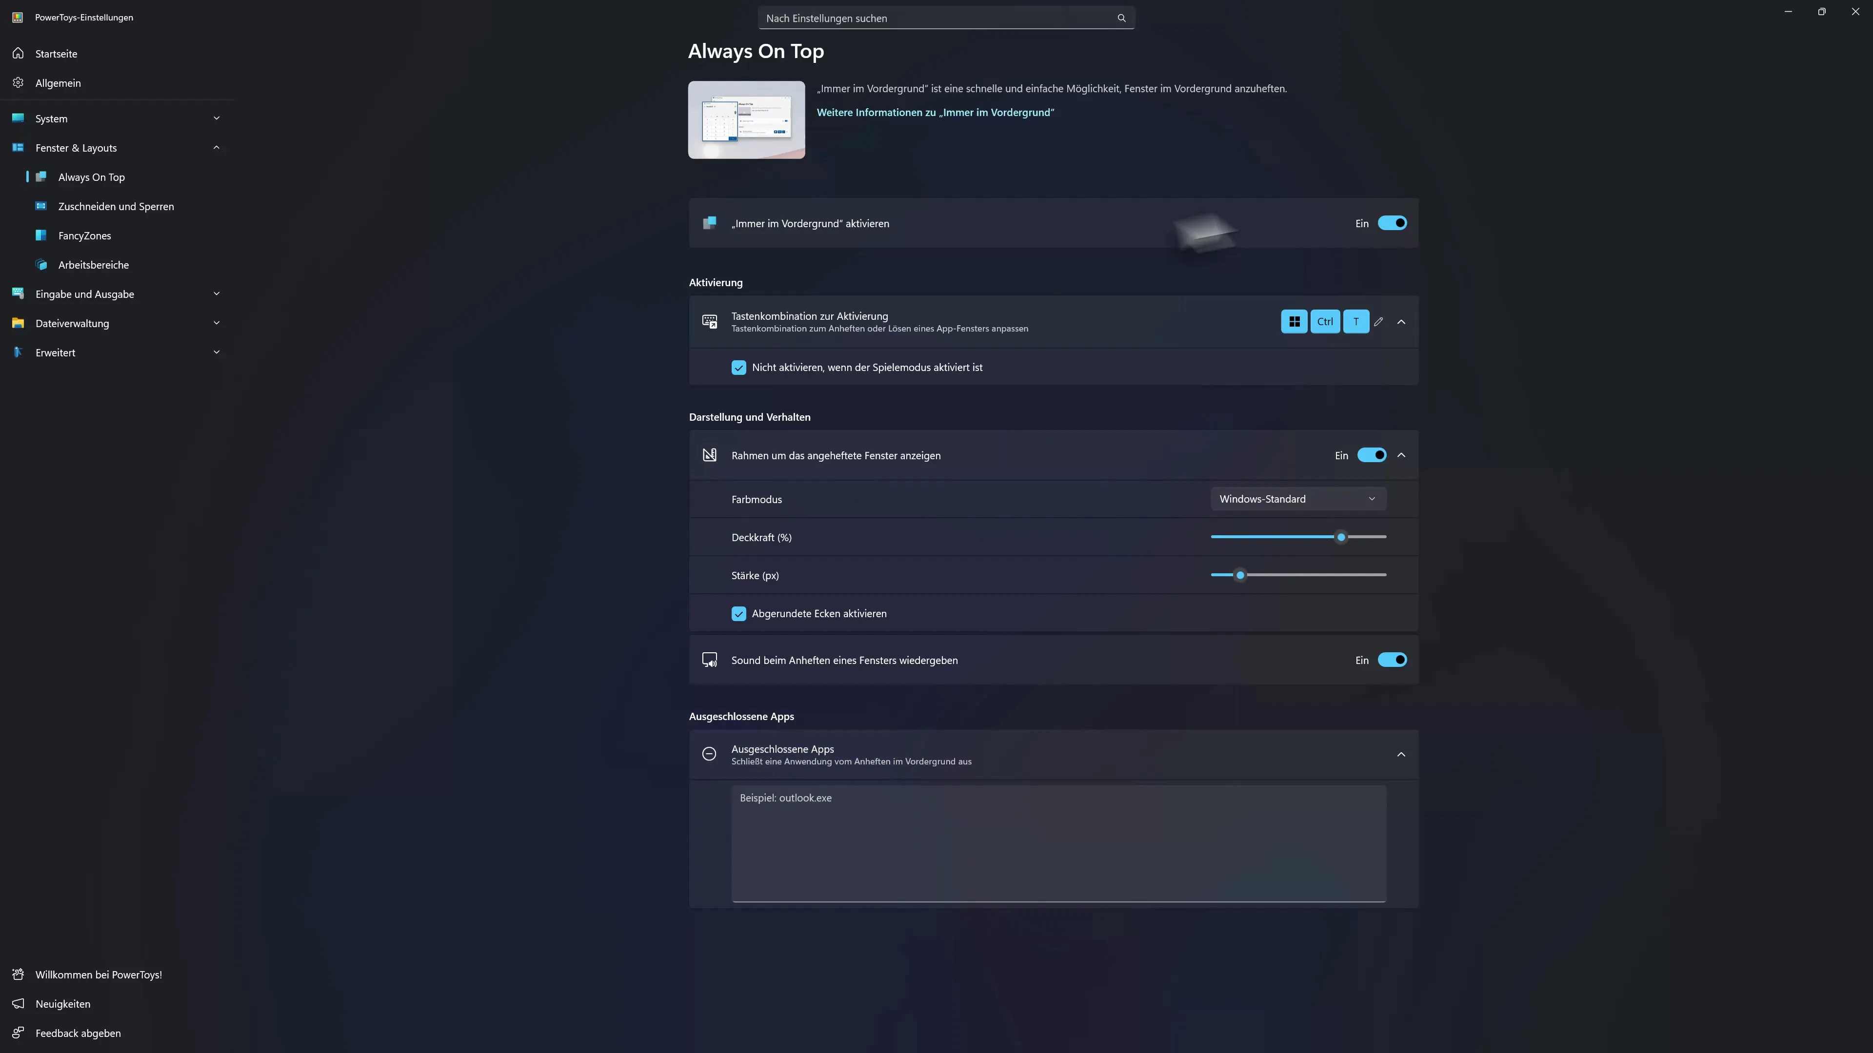Image resolution: width=1873 pixels, height=1053 pixels.
Task: Open Weitere Informationen link
Action: click(x=935, y=113)
